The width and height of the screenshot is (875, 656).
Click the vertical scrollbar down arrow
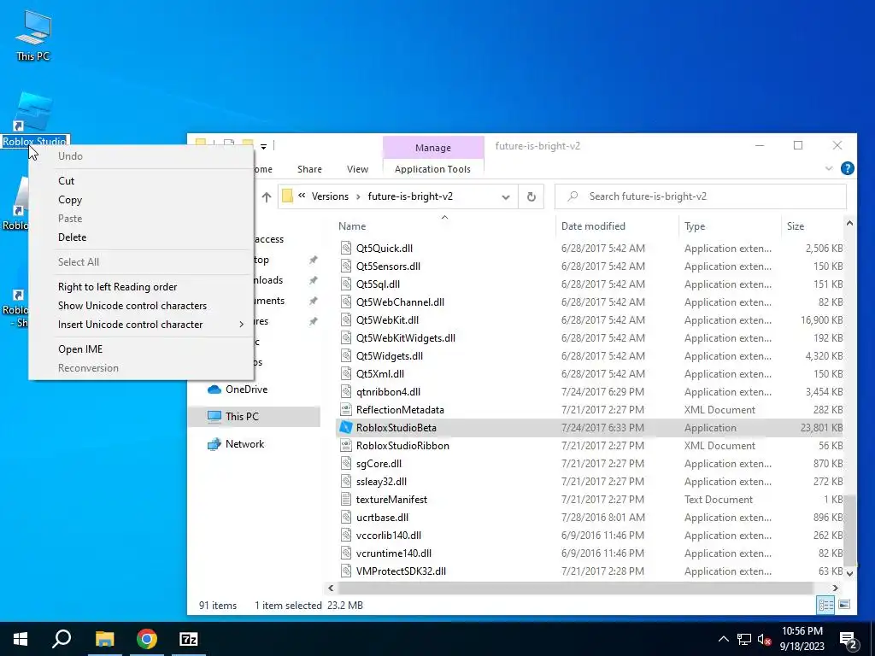coord(849,573)
